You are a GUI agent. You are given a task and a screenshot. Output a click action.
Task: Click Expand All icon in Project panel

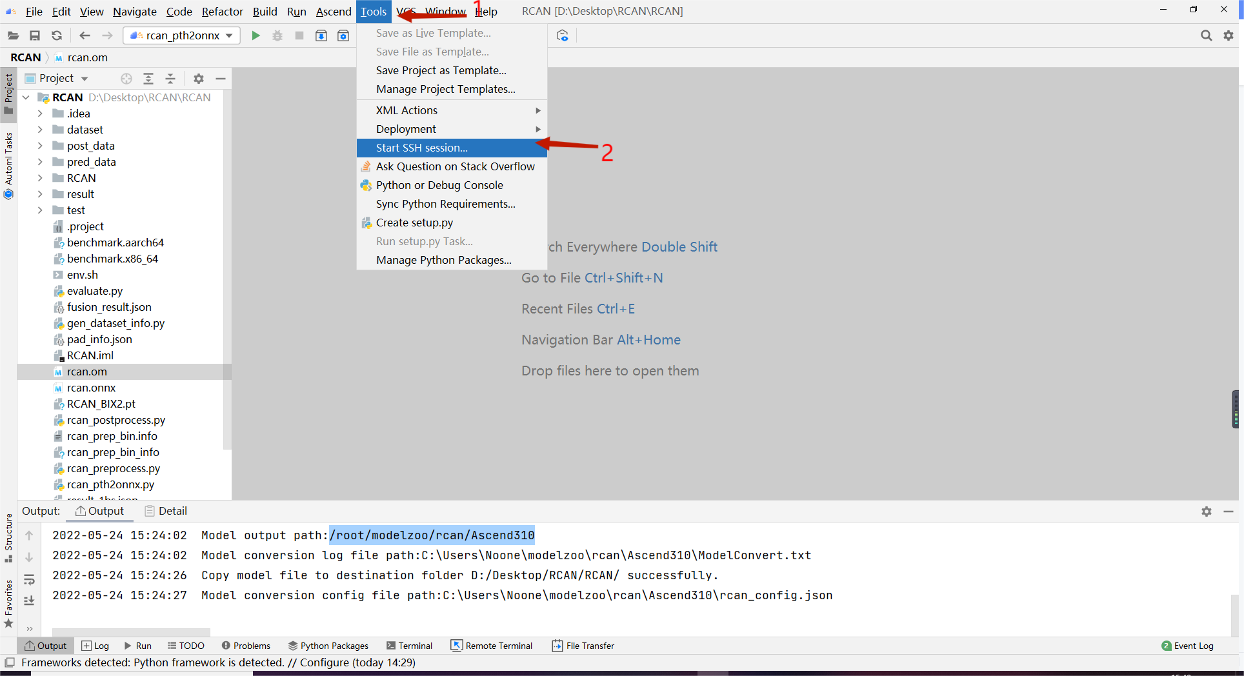tap(148, 79)
